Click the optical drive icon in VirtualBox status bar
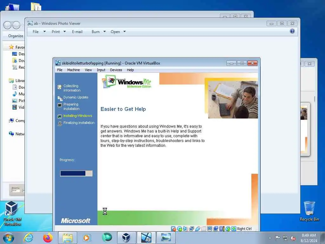325x244 pixels. pyautogui.click(x=180, y=229)
